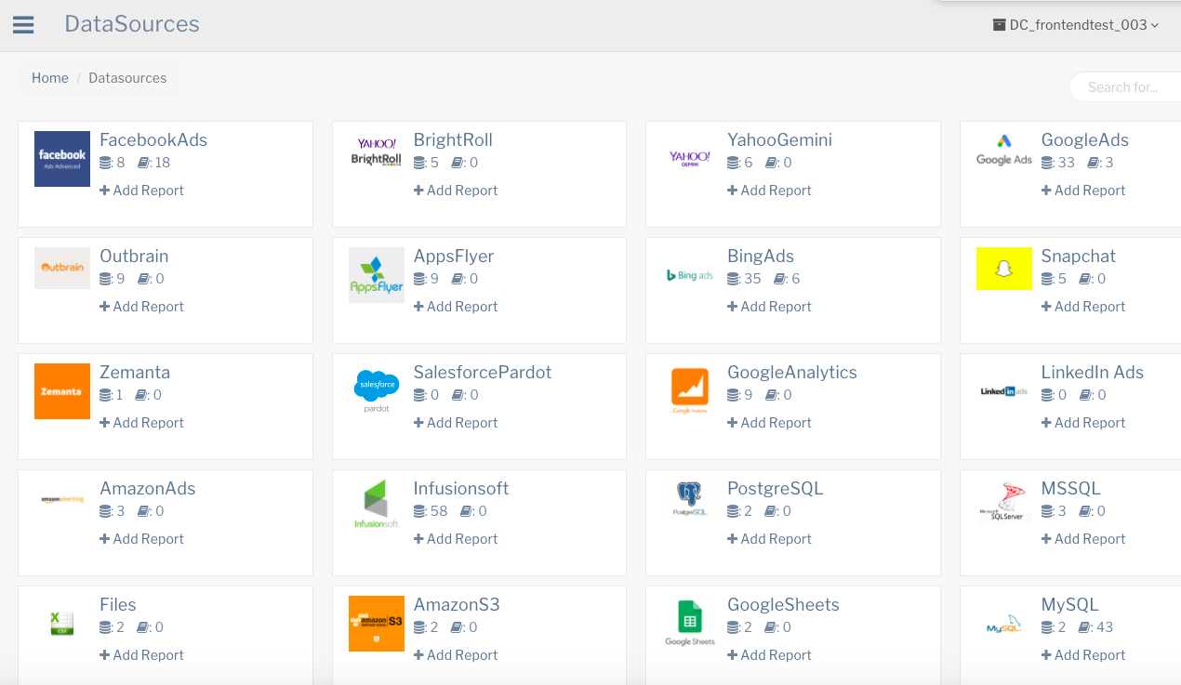
Task: Add Report for Snapchat
Action: tap(1083, 307)
